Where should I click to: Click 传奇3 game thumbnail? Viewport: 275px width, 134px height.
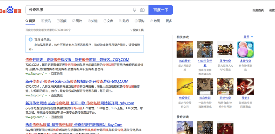(245, 86)
